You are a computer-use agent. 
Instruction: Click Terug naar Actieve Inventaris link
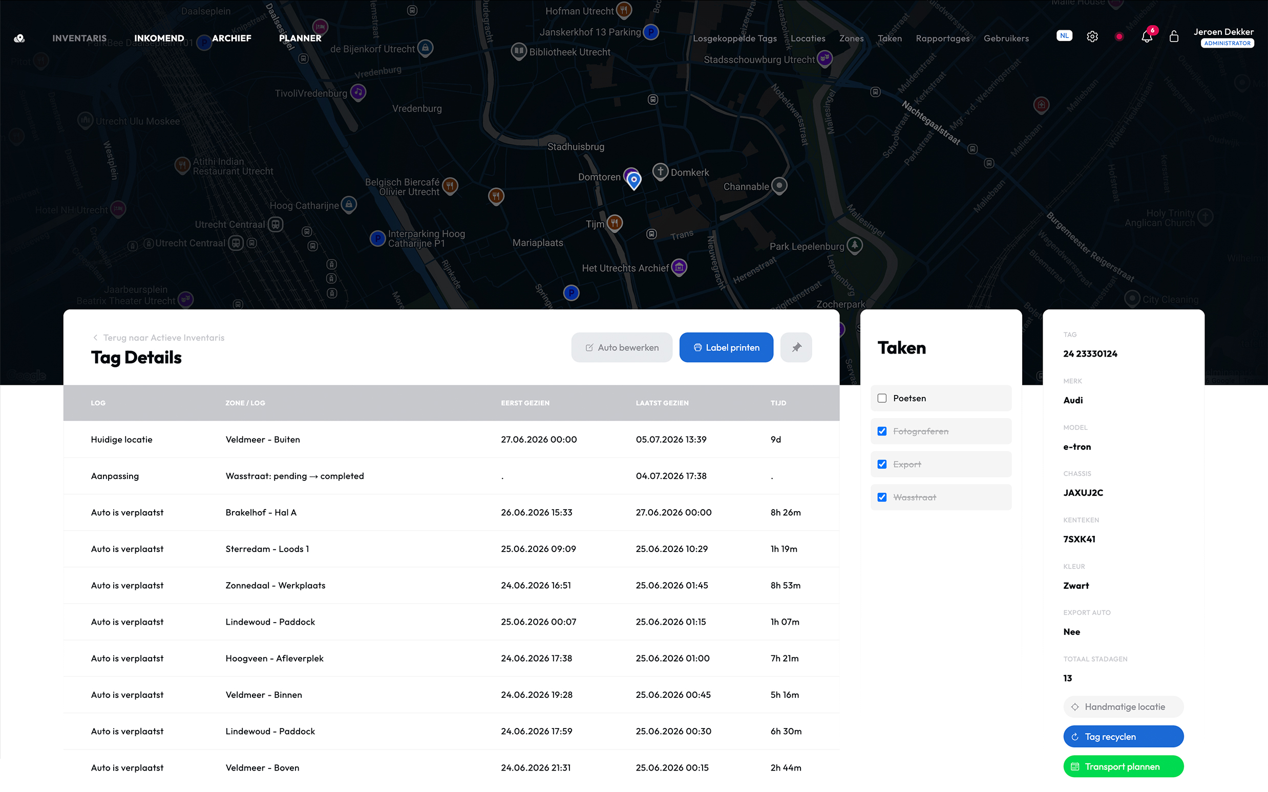click(158, 338)
